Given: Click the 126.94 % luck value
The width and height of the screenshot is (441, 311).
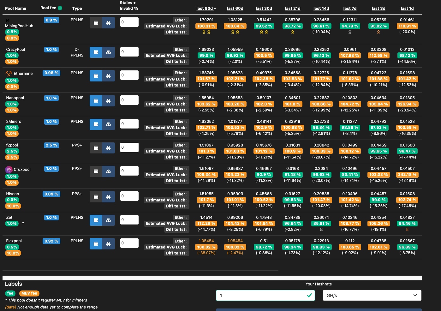Looking at the screenshot, I should [x=407, y=104].
